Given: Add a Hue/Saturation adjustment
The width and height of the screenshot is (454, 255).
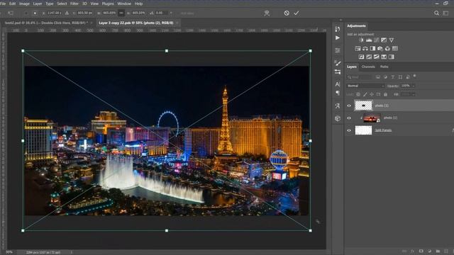Looking at the screenshot, I should tap(358, 49).
